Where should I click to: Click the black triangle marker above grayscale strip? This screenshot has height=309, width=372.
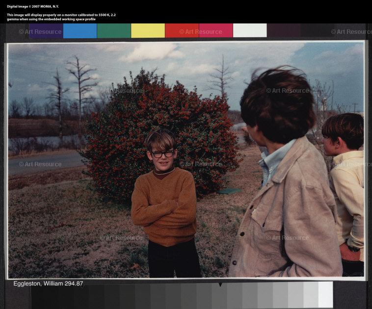coord(220,284)
